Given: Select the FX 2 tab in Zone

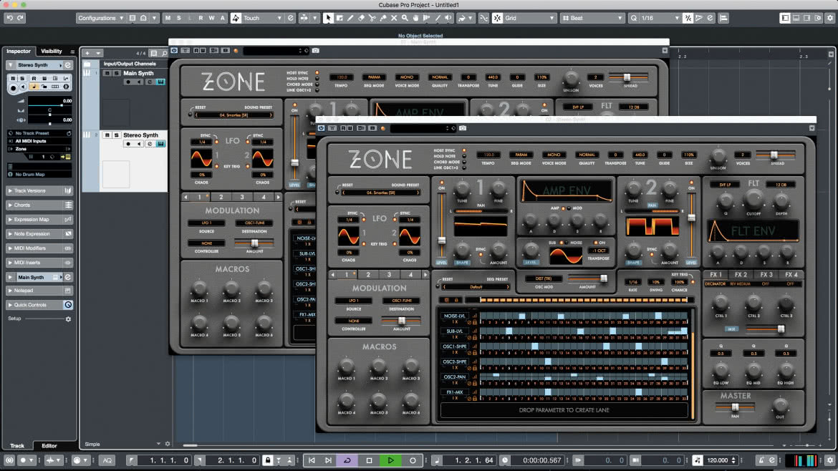Looking at the screenshot, I should click(741, 274).
